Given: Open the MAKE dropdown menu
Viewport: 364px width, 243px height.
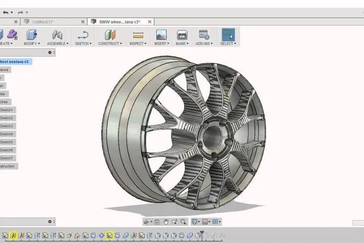Looking at the screenshot, I should point(182,44).
